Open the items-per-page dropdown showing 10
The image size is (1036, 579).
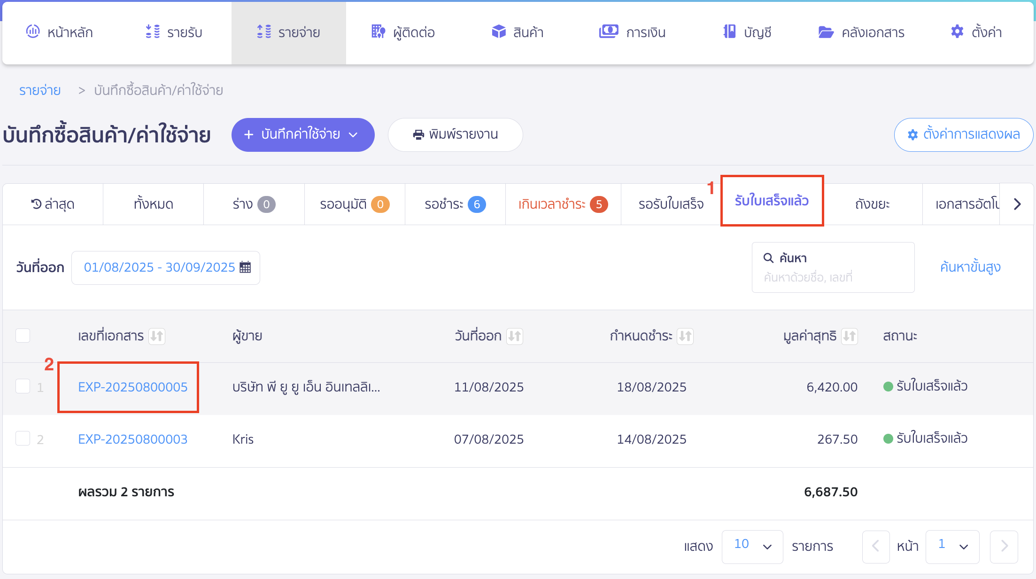tap(752, 547)
